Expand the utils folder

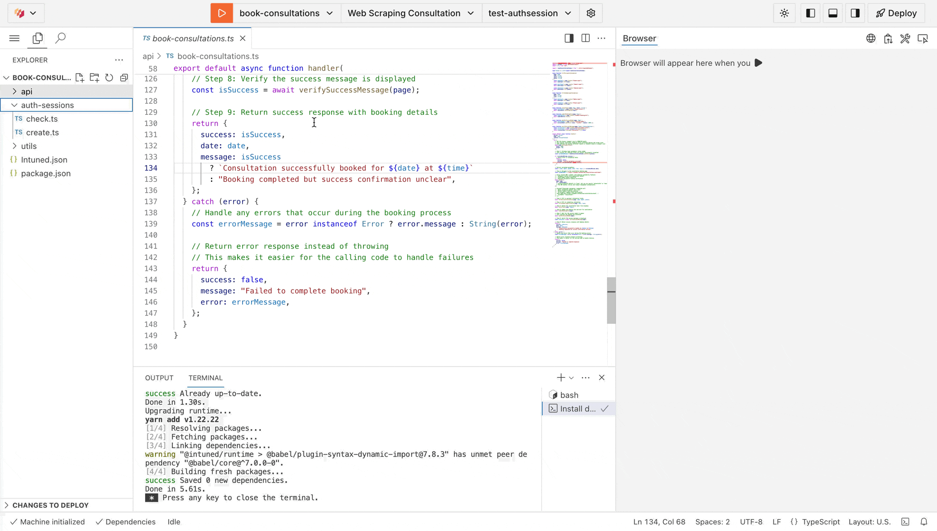click(x=29, y=146)
